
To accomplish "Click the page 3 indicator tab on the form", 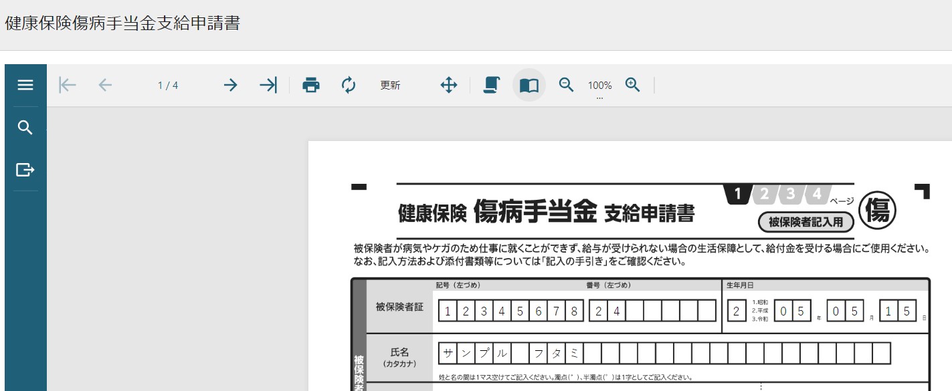I will coord(791,194).
